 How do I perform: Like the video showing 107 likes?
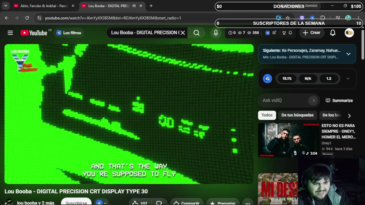(139, 203)
